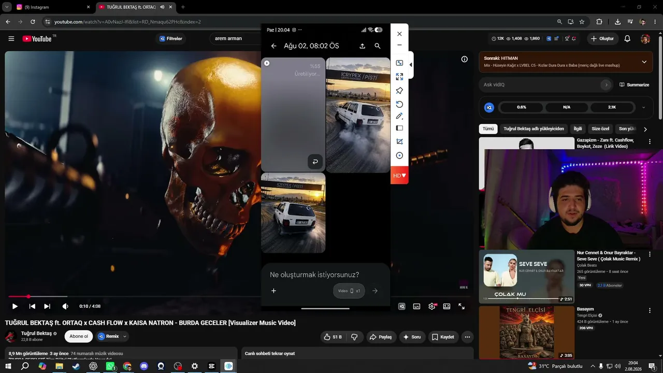Image resolution: width=663 pixels, height=373 pixels.
Task: Open the YouTube guide hamburger menu
Action: (11, 39)
